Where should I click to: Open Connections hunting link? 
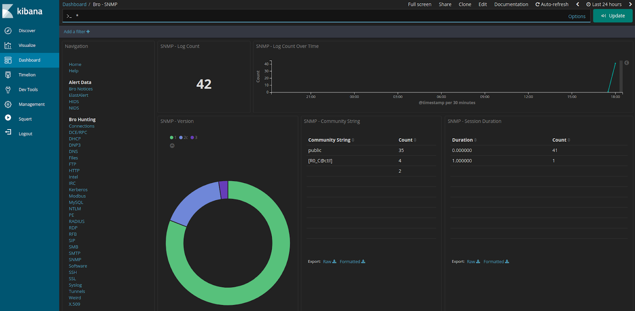(82, 126)
